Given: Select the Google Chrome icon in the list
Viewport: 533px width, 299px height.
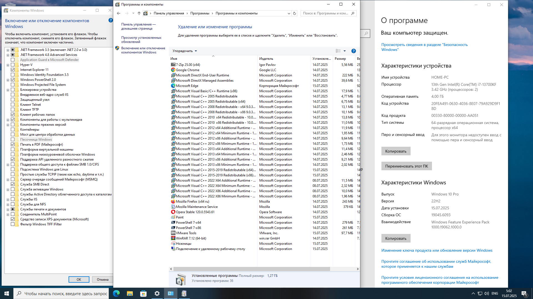Looking at the screenshot, I should coord(173,70).
